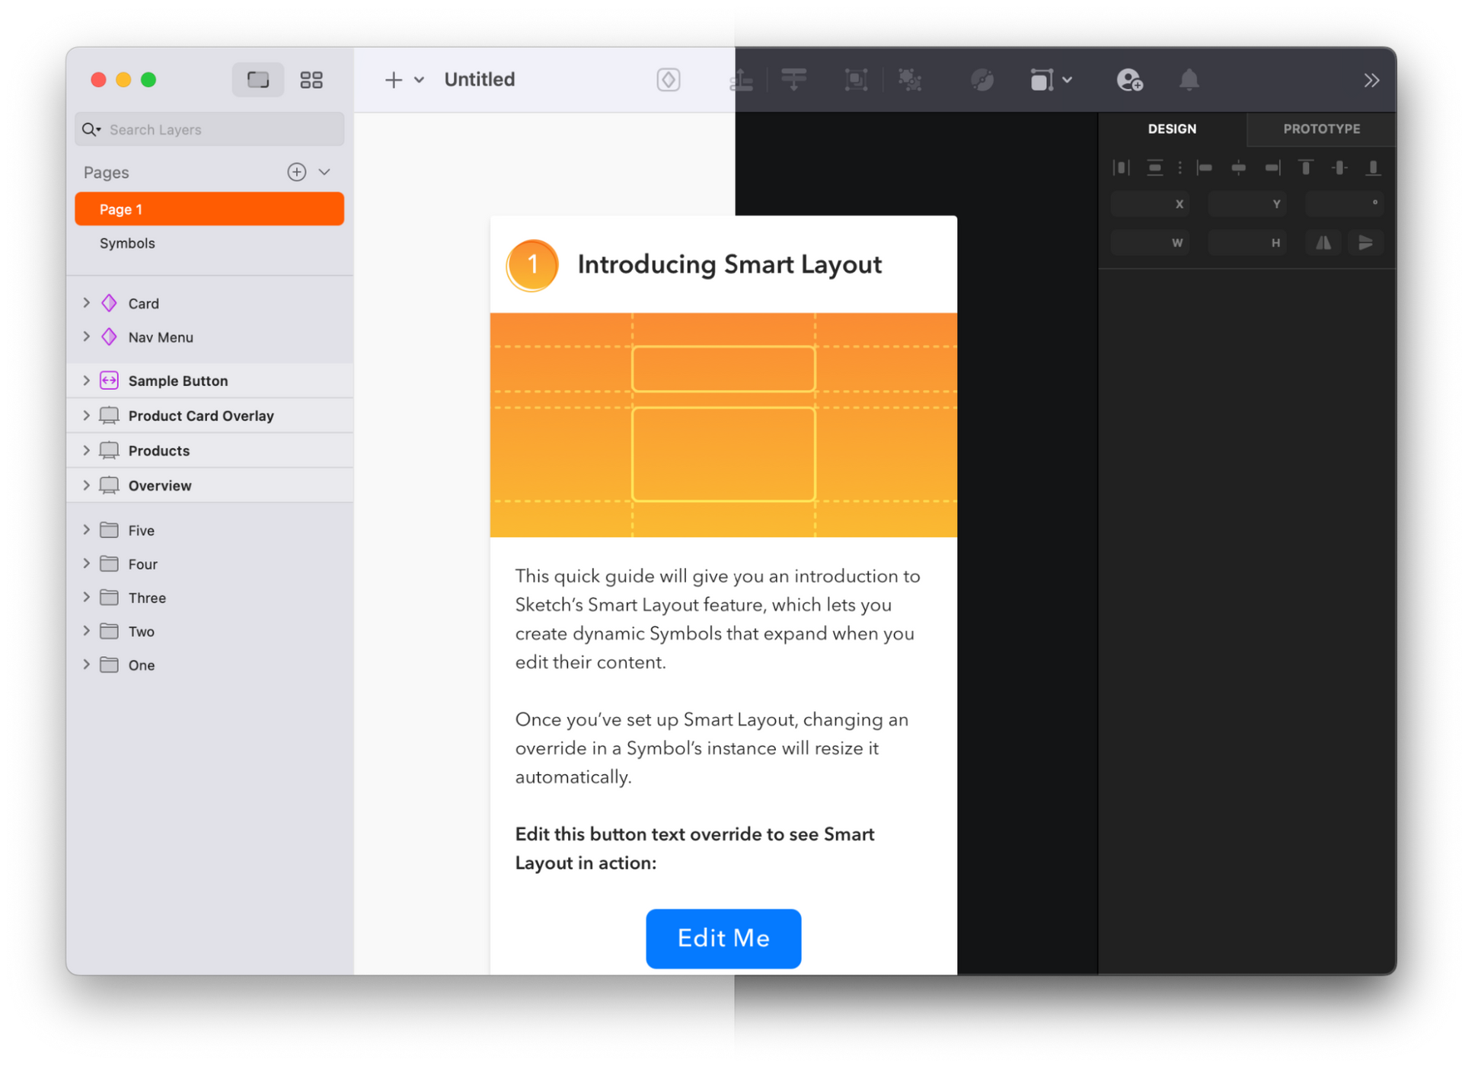Expand the Products layer group
This screenshot has height=1068, width=1462.
pos(85,451)
